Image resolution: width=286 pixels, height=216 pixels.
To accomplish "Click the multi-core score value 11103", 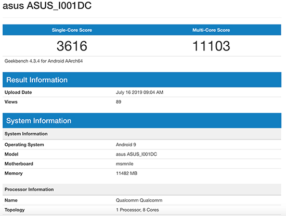I will [x=211, y=46].
